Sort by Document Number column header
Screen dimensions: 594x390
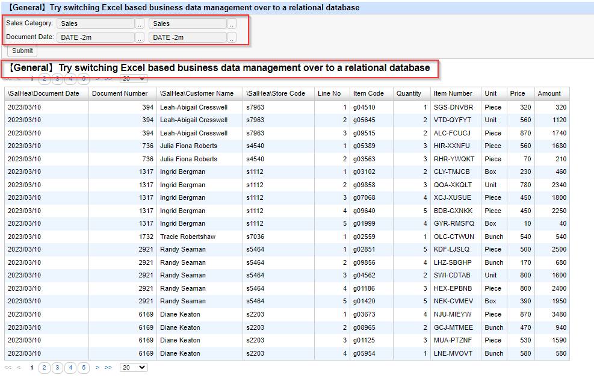[x=120, y=94]
